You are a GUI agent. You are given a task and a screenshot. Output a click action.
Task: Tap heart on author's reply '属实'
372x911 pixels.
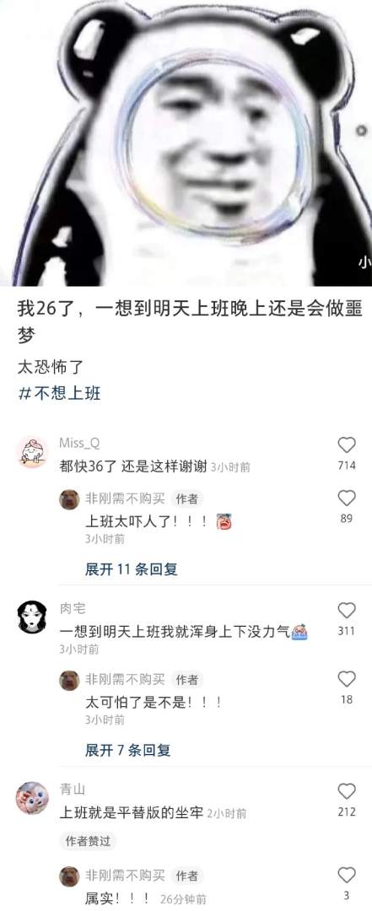point(347,875)
